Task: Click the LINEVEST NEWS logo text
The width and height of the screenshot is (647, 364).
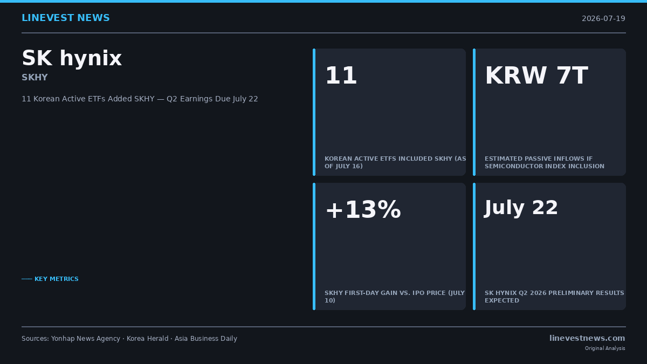Action: tap(66, 18)
